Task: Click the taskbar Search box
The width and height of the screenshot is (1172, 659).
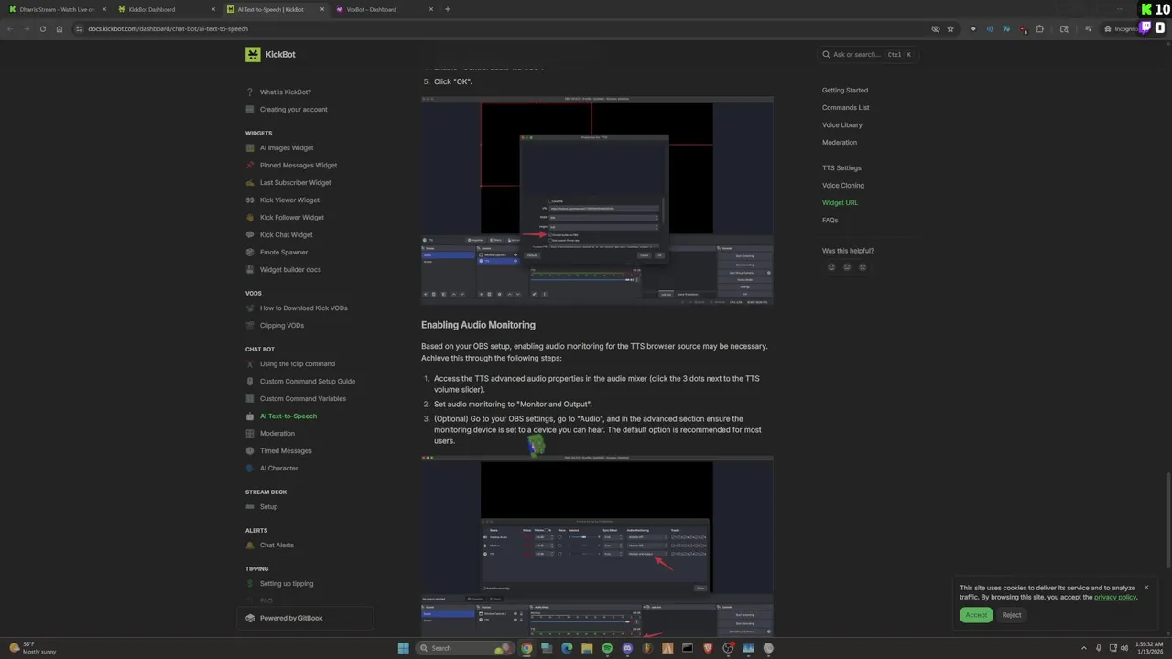Action: click(465, 648)
